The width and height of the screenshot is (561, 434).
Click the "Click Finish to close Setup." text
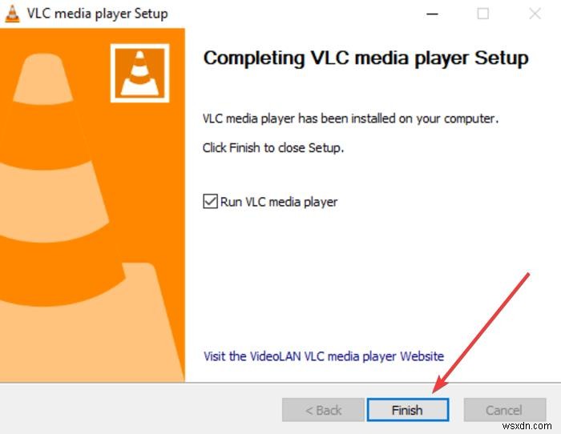point(273,147)
